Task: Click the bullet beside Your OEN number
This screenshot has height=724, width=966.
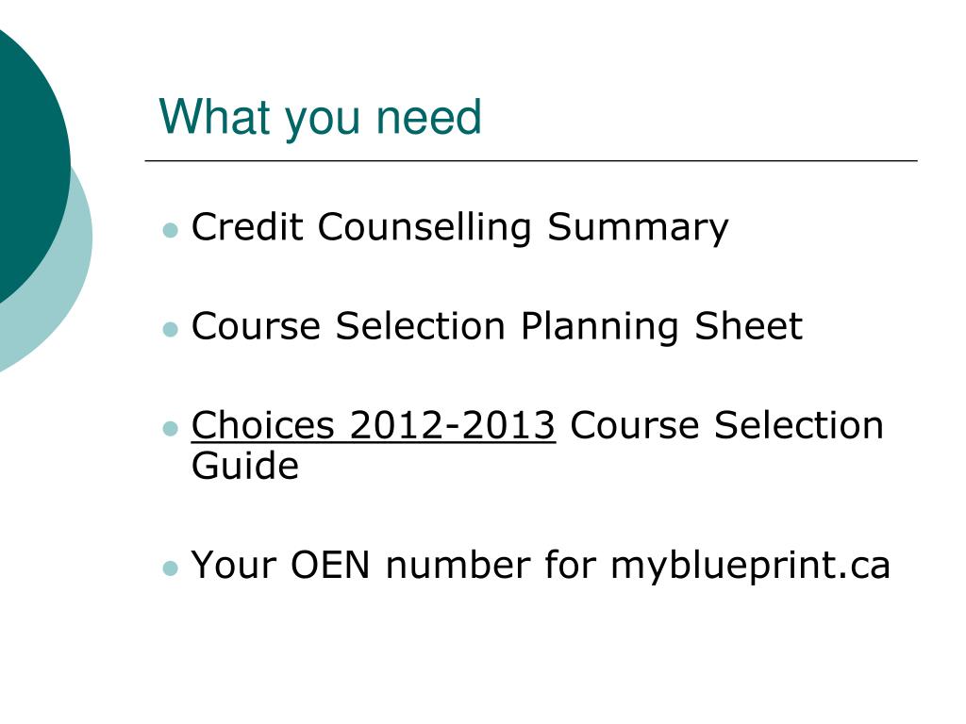Action: pyautogui.click(x=171, y=568)
